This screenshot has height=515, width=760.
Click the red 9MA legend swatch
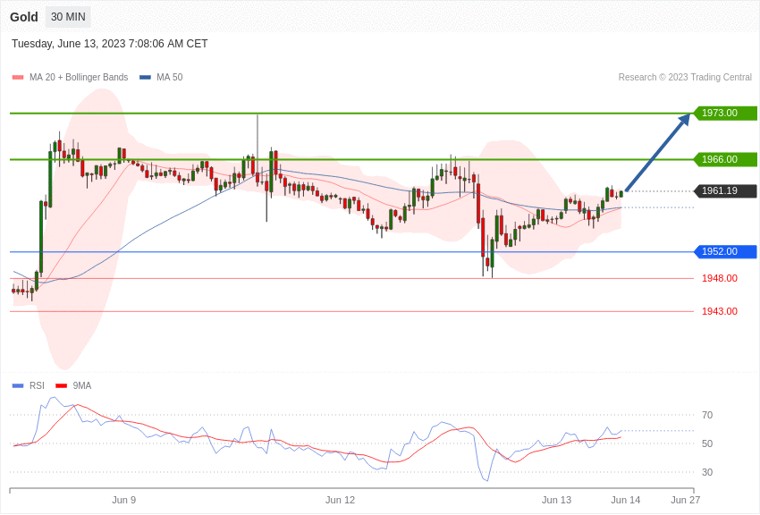click(x=61, y=385)
